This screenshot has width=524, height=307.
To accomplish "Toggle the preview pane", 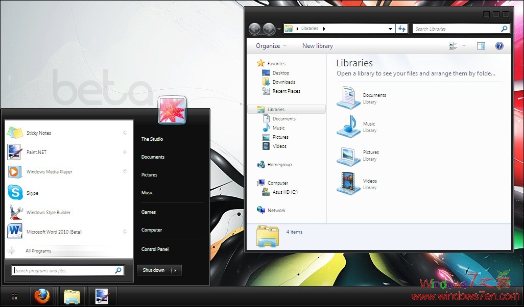I will tap(481, 45).
